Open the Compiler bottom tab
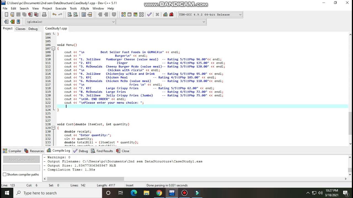The image size is (353, 198). [12, 151]
